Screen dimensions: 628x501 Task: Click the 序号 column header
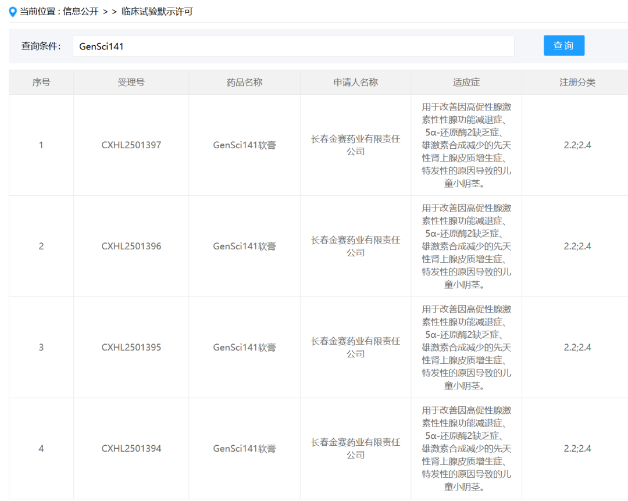41,82
